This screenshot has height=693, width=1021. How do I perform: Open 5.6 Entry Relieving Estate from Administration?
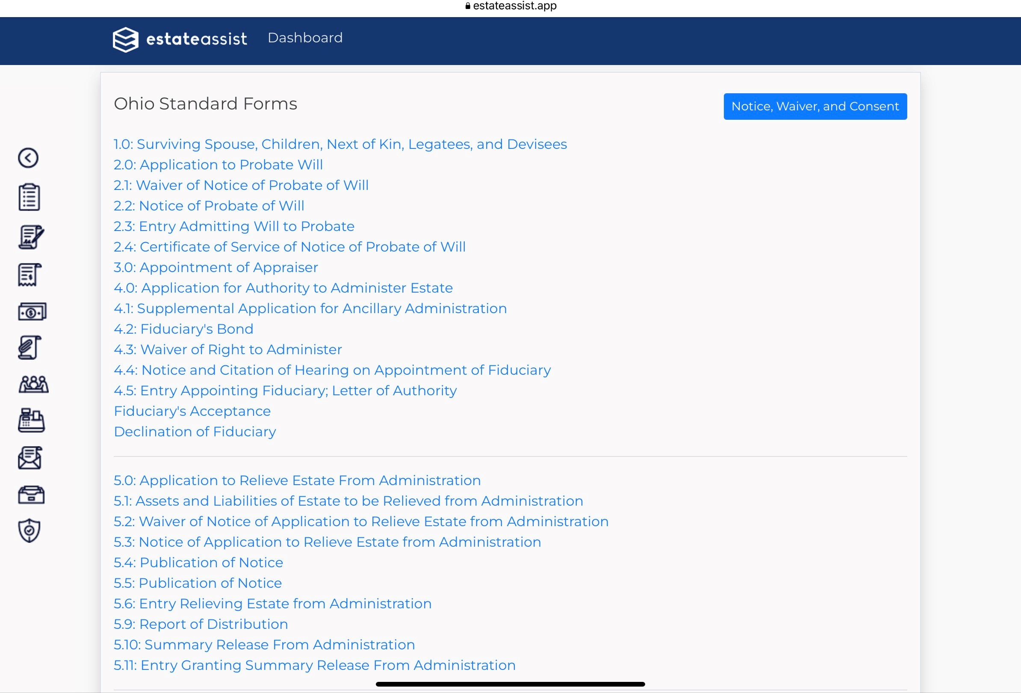point(273,604)
